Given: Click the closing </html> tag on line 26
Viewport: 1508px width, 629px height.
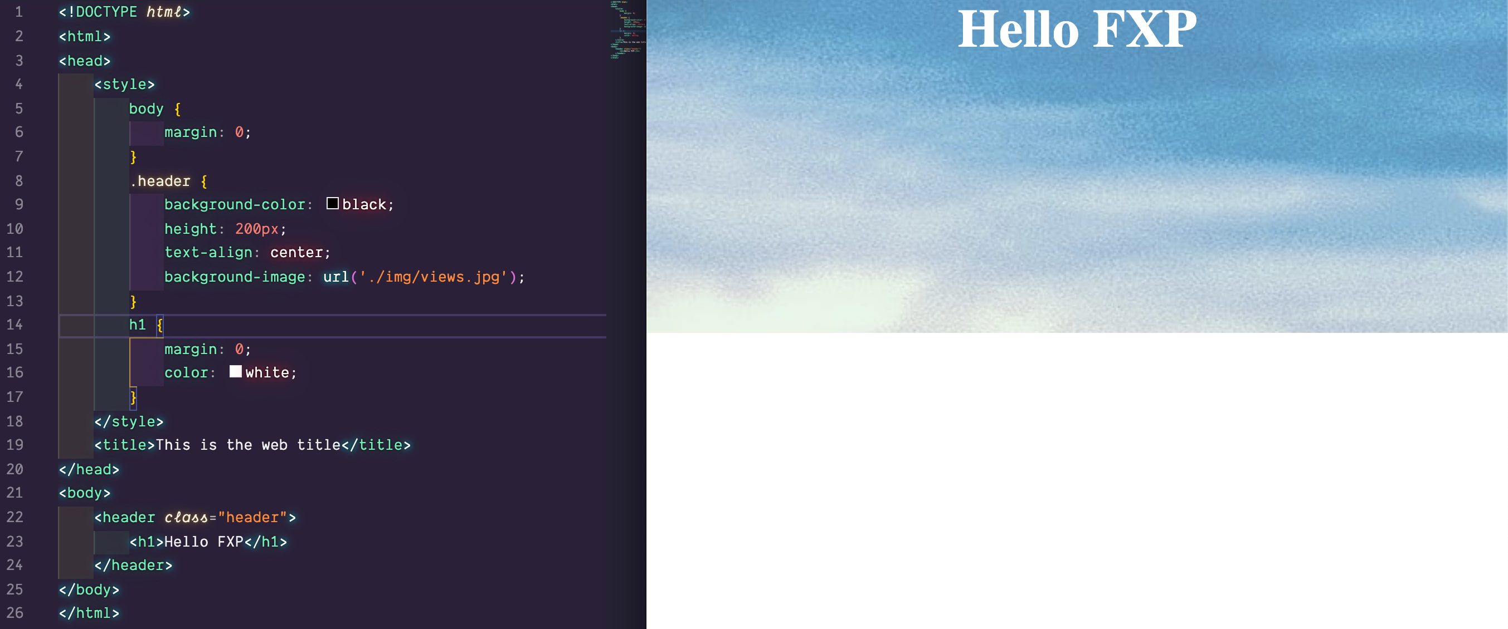Looking at the screenshot, I should (88, 613).
